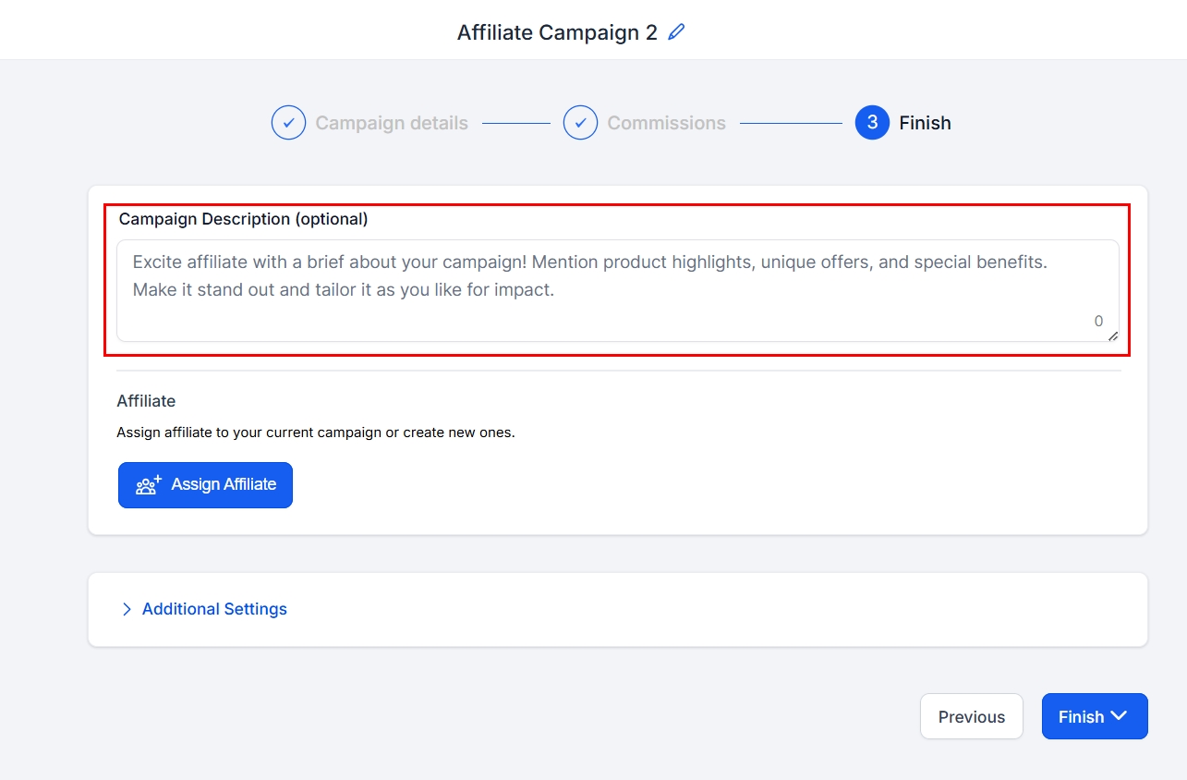Click the blue Finish button
1187x780 pixels.
(1080, 717)
